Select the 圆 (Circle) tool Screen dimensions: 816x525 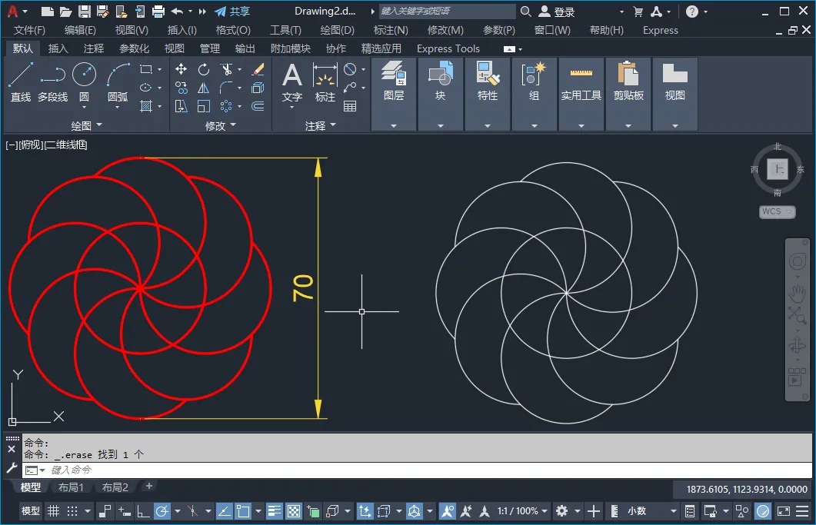[x=84, y=81]
